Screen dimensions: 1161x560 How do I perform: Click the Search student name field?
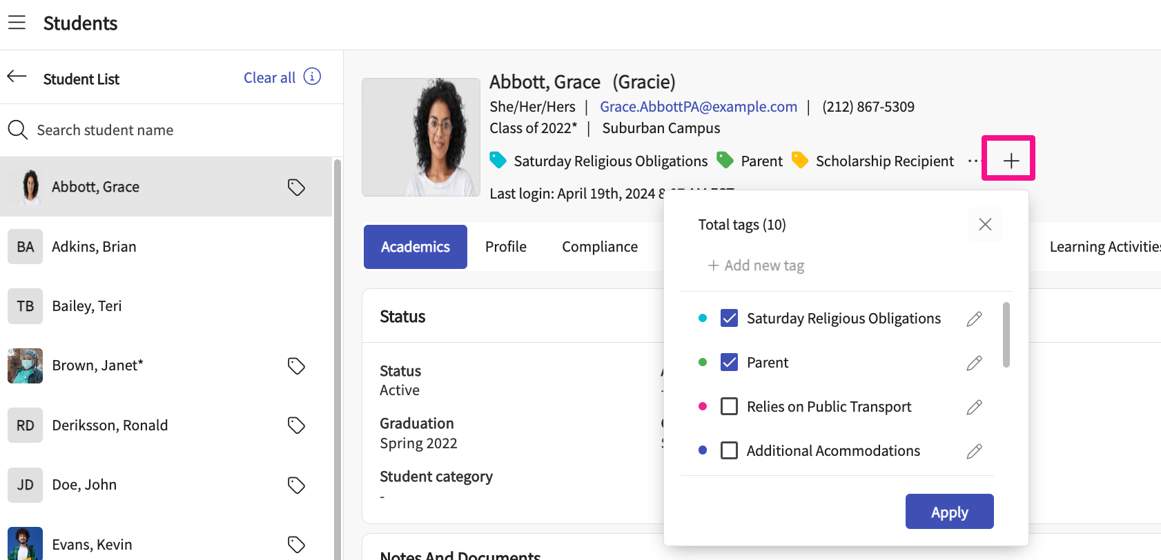173,130
